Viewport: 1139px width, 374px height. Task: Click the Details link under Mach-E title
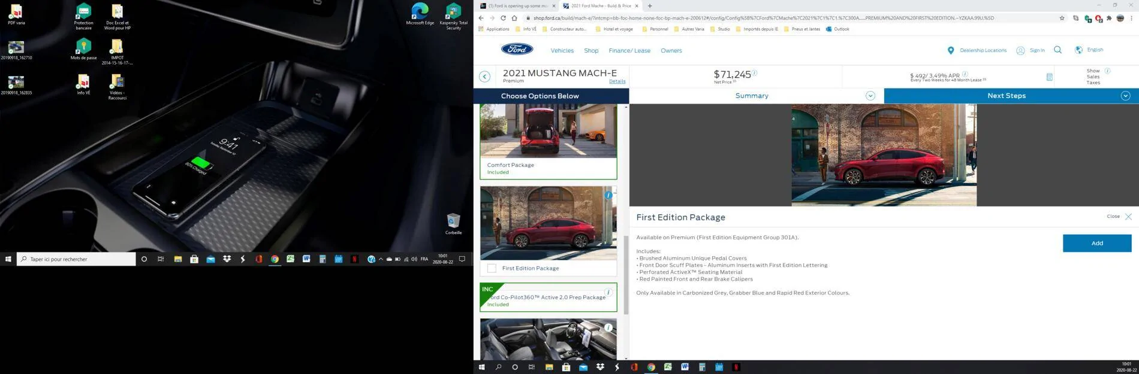(x=617, y=81)
